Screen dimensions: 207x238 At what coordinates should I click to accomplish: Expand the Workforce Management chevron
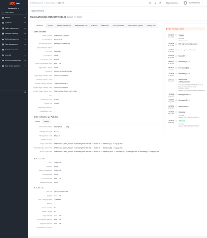coord(25,60)
